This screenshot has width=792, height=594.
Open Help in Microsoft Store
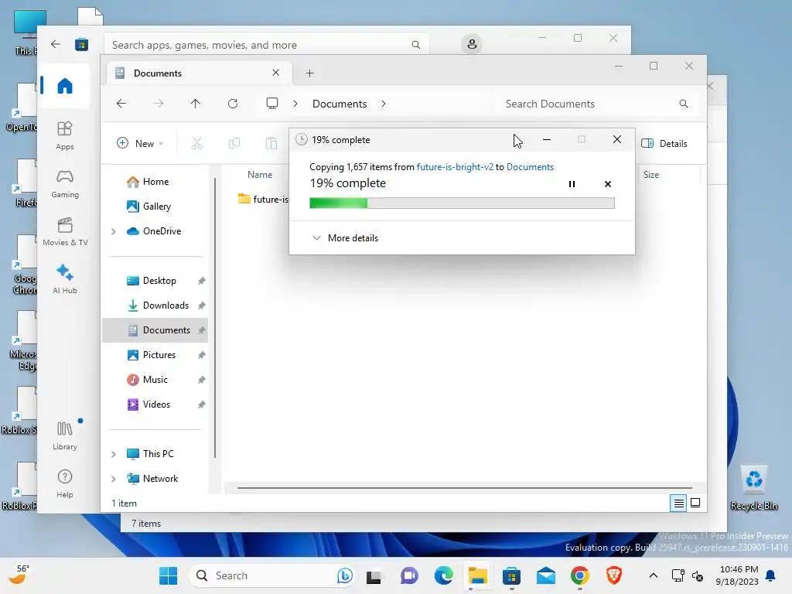coord(65,483)
